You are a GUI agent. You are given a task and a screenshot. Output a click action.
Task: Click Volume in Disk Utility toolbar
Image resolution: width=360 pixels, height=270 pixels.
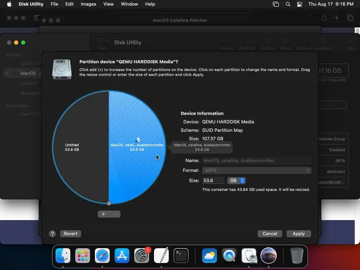pyautogui.click(x=226, y=44)
